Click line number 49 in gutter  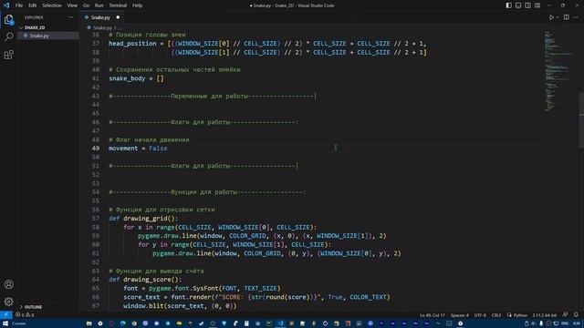[96, 148]
